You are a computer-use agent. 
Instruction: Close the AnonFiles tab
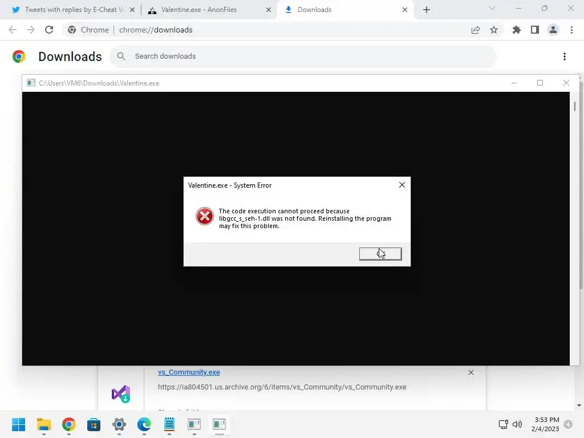(269, 10)
